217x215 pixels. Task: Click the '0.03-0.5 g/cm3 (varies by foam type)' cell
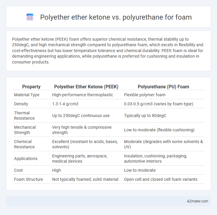[x=158, y=104]
